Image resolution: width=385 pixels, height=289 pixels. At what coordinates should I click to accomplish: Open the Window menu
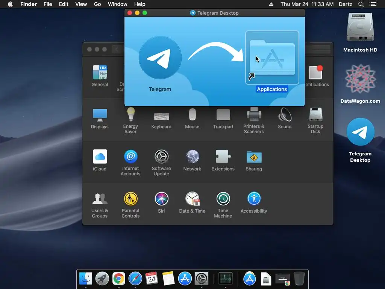click(118, 4)
